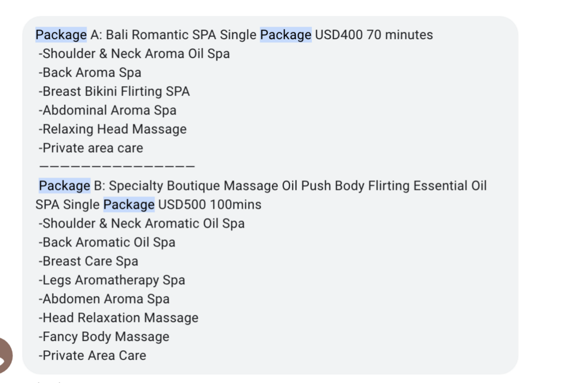Click the "Abdomen Aroma Spa" line
The height and width of the screenshot is (383, 567).
click(x=104, y=299)
